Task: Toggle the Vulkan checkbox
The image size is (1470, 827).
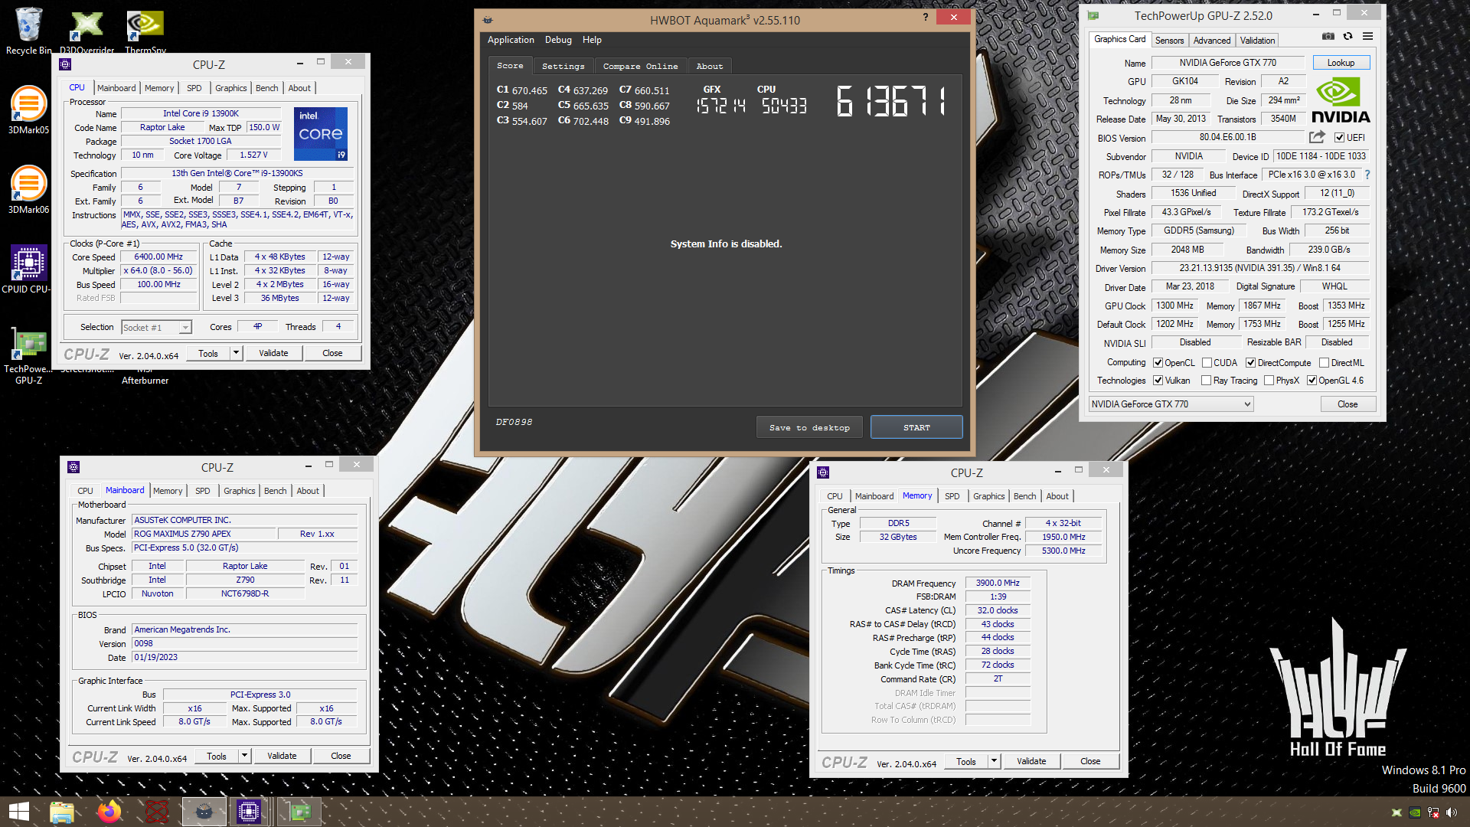Action: (x=1158, y=381)
